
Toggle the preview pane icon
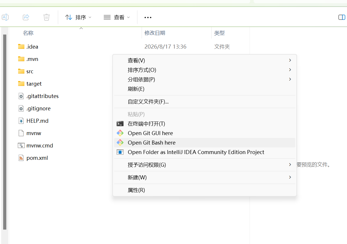tap(342, 17)
